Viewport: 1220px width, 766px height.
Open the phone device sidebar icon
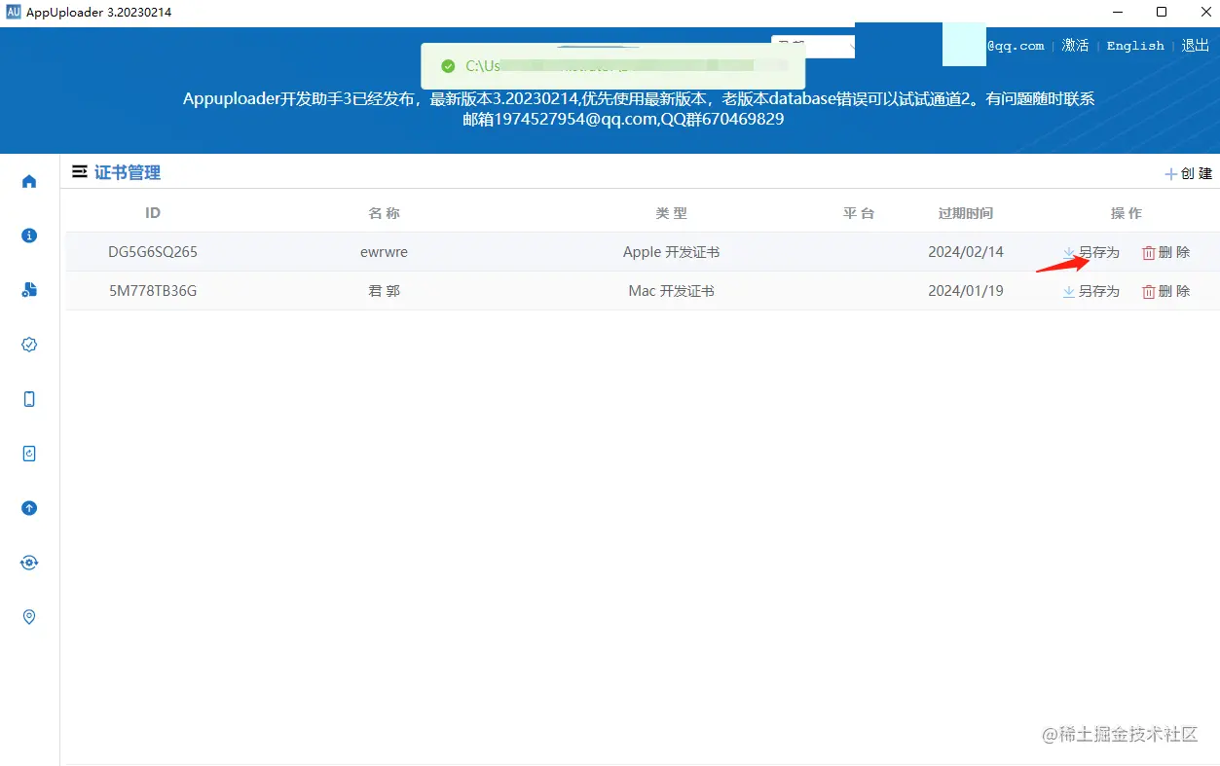29,399
